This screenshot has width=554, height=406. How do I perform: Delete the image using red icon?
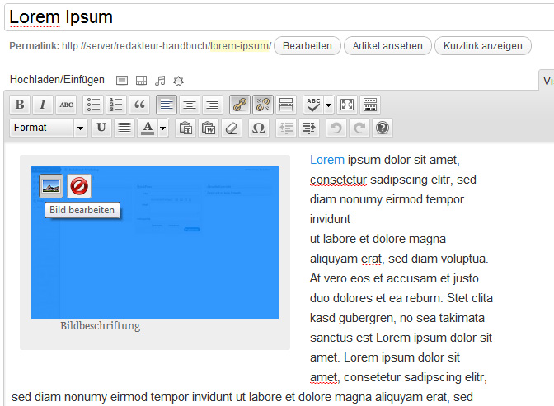coord(79,187)
